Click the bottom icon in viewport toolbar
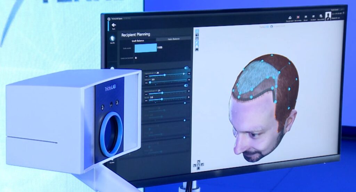The width and height of the screenshot is (356, 192). click(x=197, y=50)
